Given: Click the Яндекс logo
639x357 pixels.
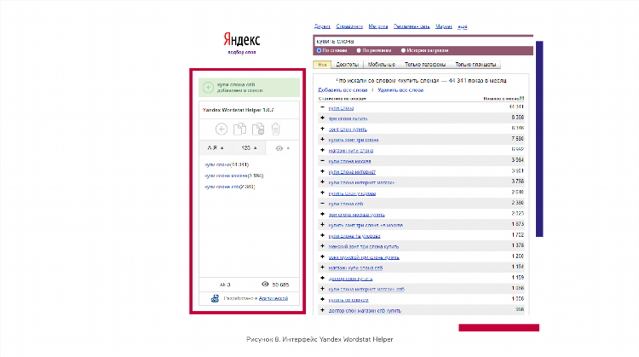Looking at the screenshot, I should (242, 40).
